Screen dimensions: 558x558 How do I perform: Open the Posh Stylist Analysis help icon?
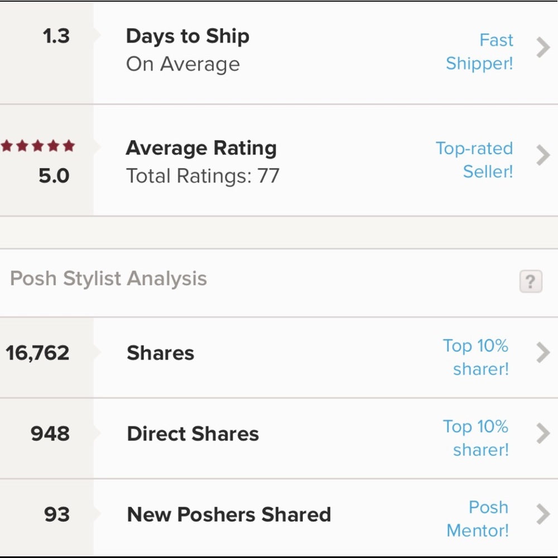point(530,282)
